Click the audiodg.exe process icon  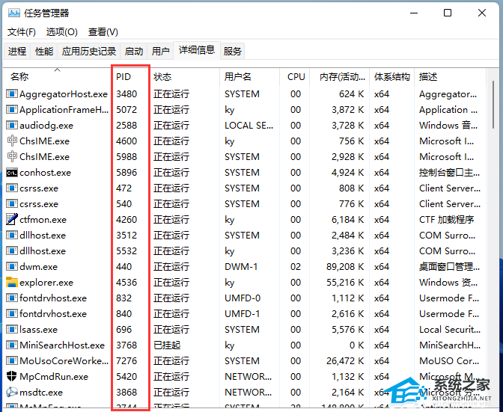click(12, 126)
